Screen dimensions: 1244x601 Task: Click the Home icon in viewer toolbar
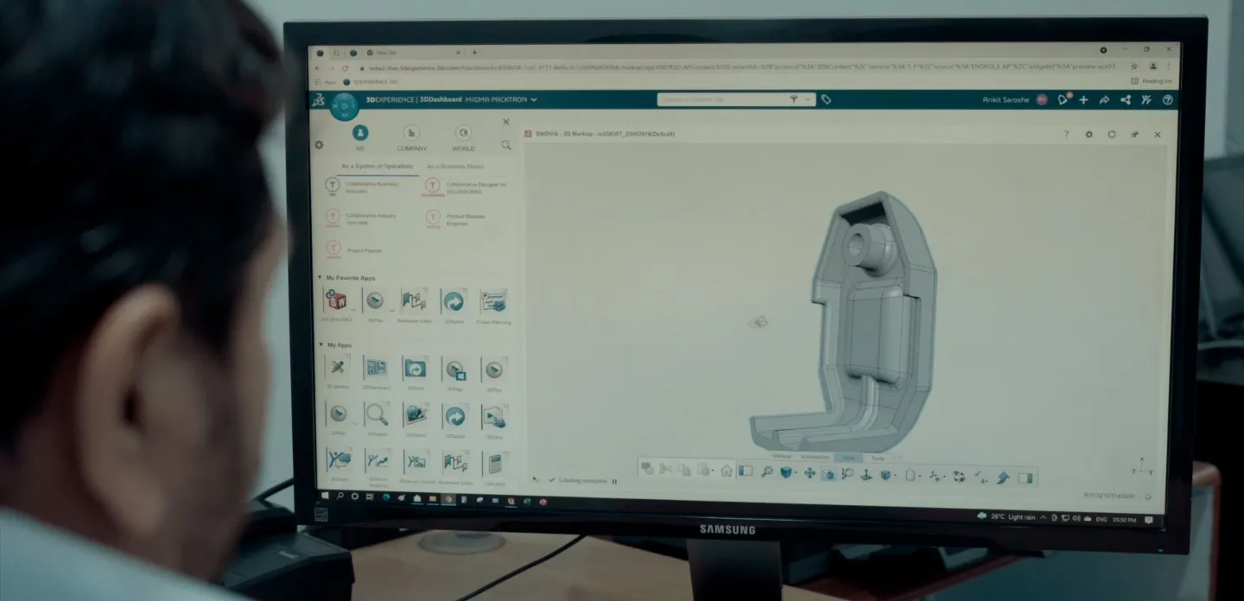coord(726,471)
